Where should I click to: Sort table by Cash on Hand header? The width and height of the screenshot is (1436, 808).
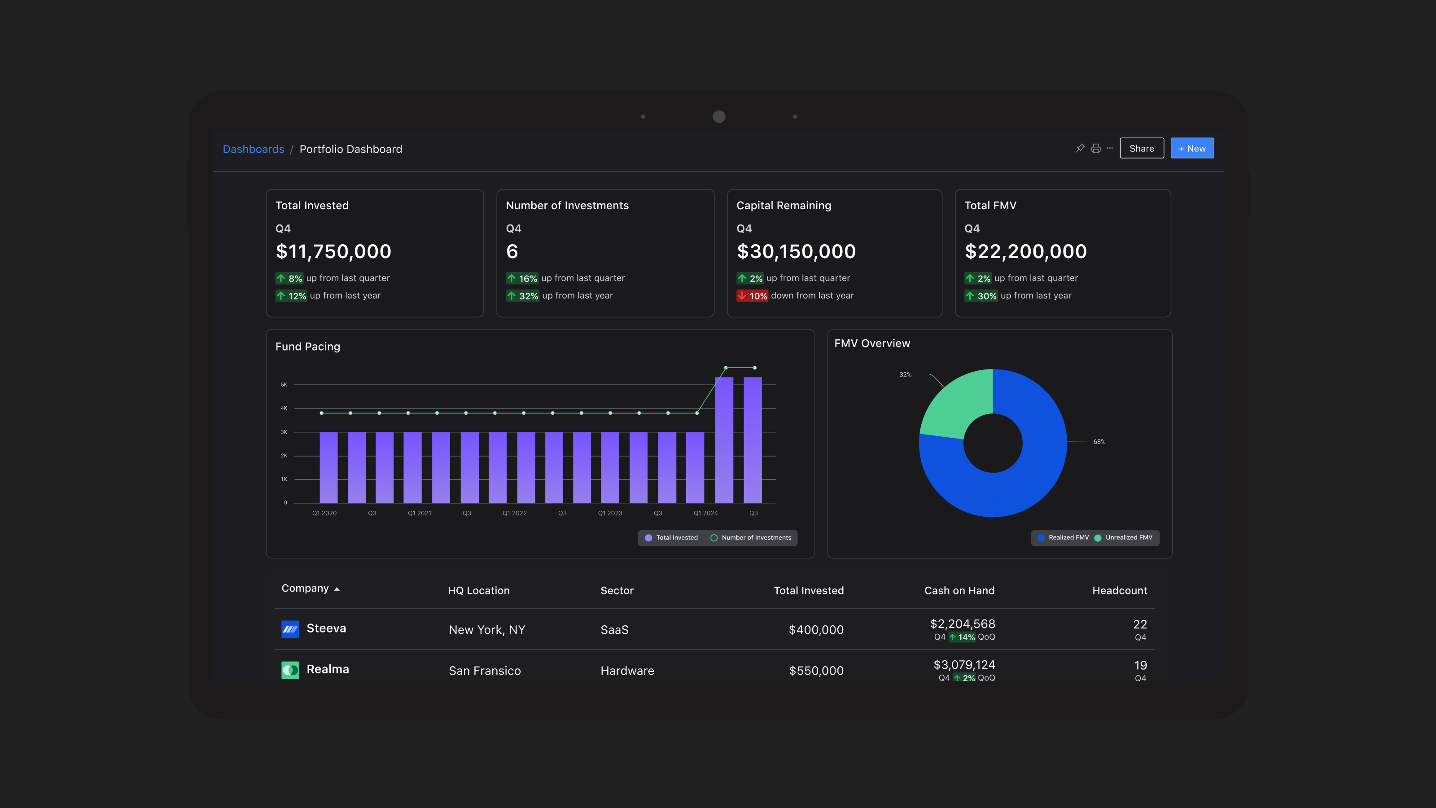(x=959, y=591)
